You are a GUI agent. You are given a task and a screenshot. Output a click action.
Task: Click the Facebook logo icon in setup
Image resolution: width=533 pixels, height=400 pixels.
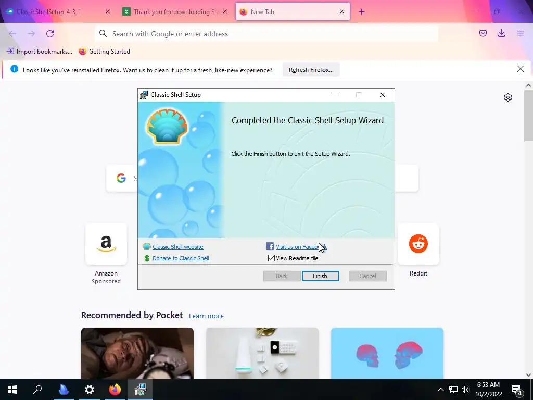pyautogui.click(x=270, y=246)
